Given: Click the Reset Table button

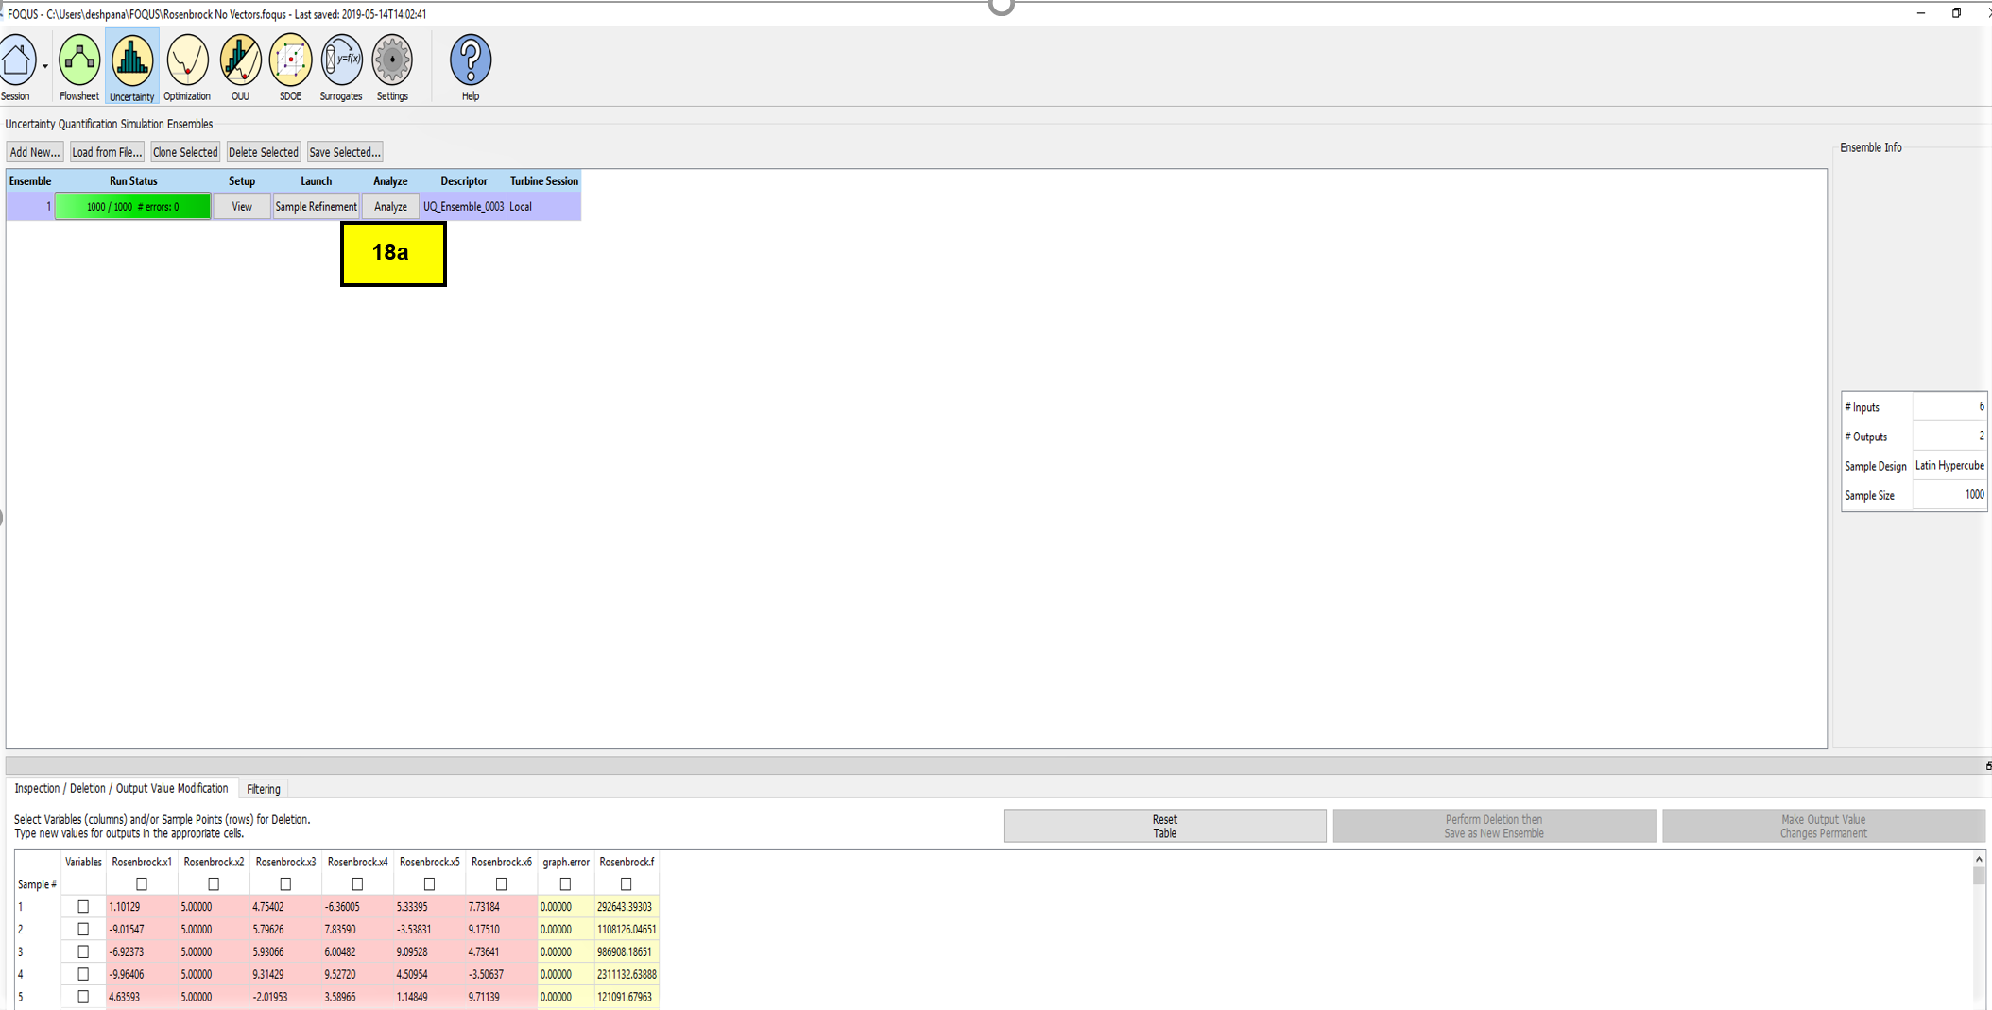Looking at the screenshot, I should 1163,826.
